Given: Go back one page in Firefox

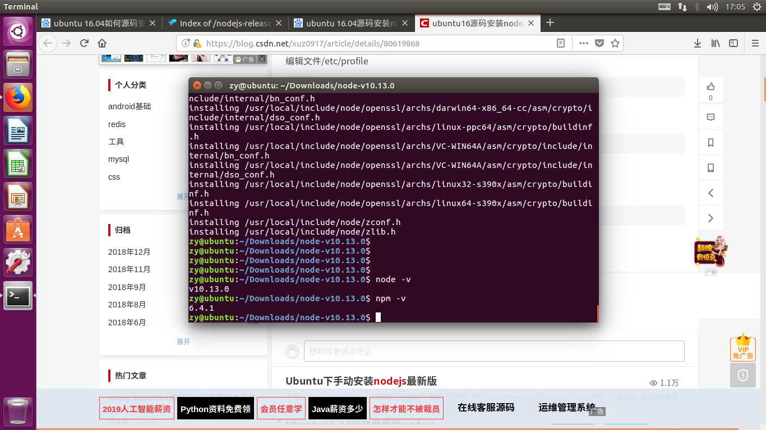Looking at the screenshot, I should (48, 43).
